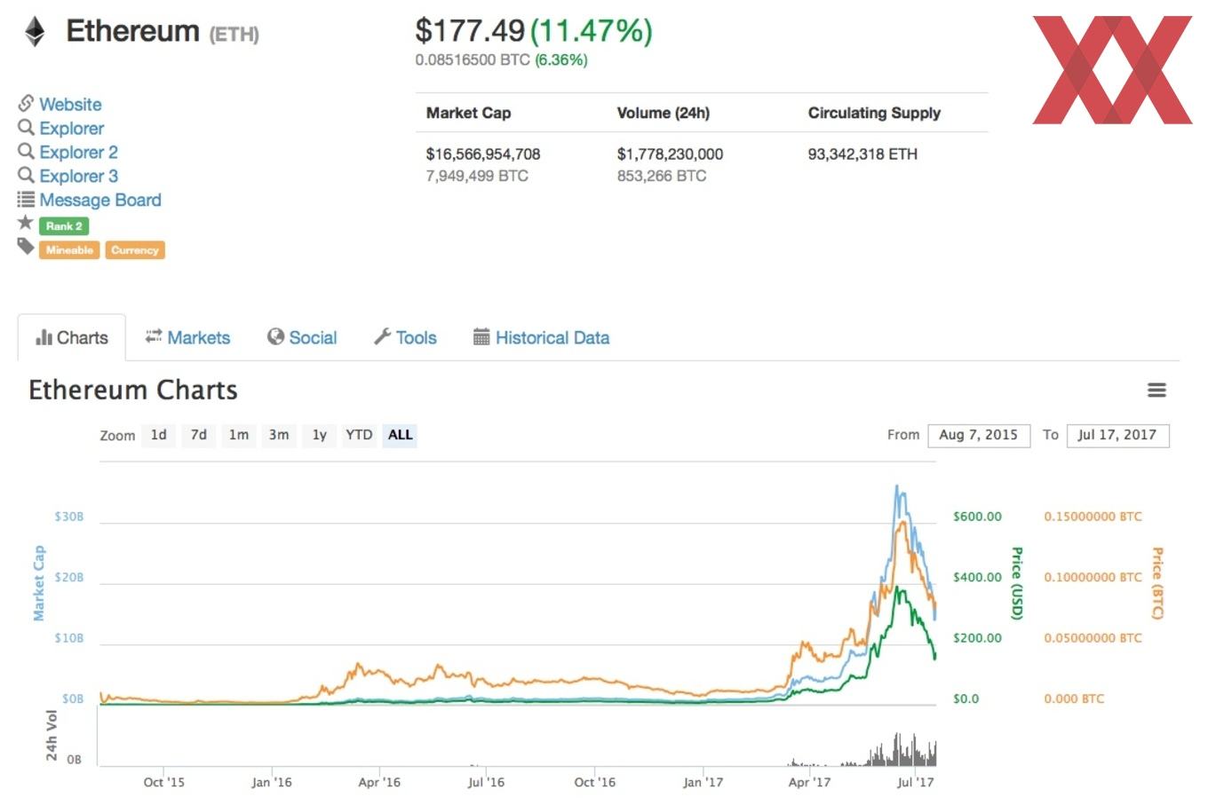Click the tag icon next to Mineable
The height and width of the screenshot is (805, 1208).
point(26,247)
